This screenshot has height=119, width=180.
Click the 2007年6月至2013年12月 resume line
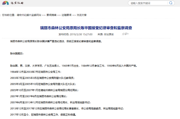click(50, 102)
